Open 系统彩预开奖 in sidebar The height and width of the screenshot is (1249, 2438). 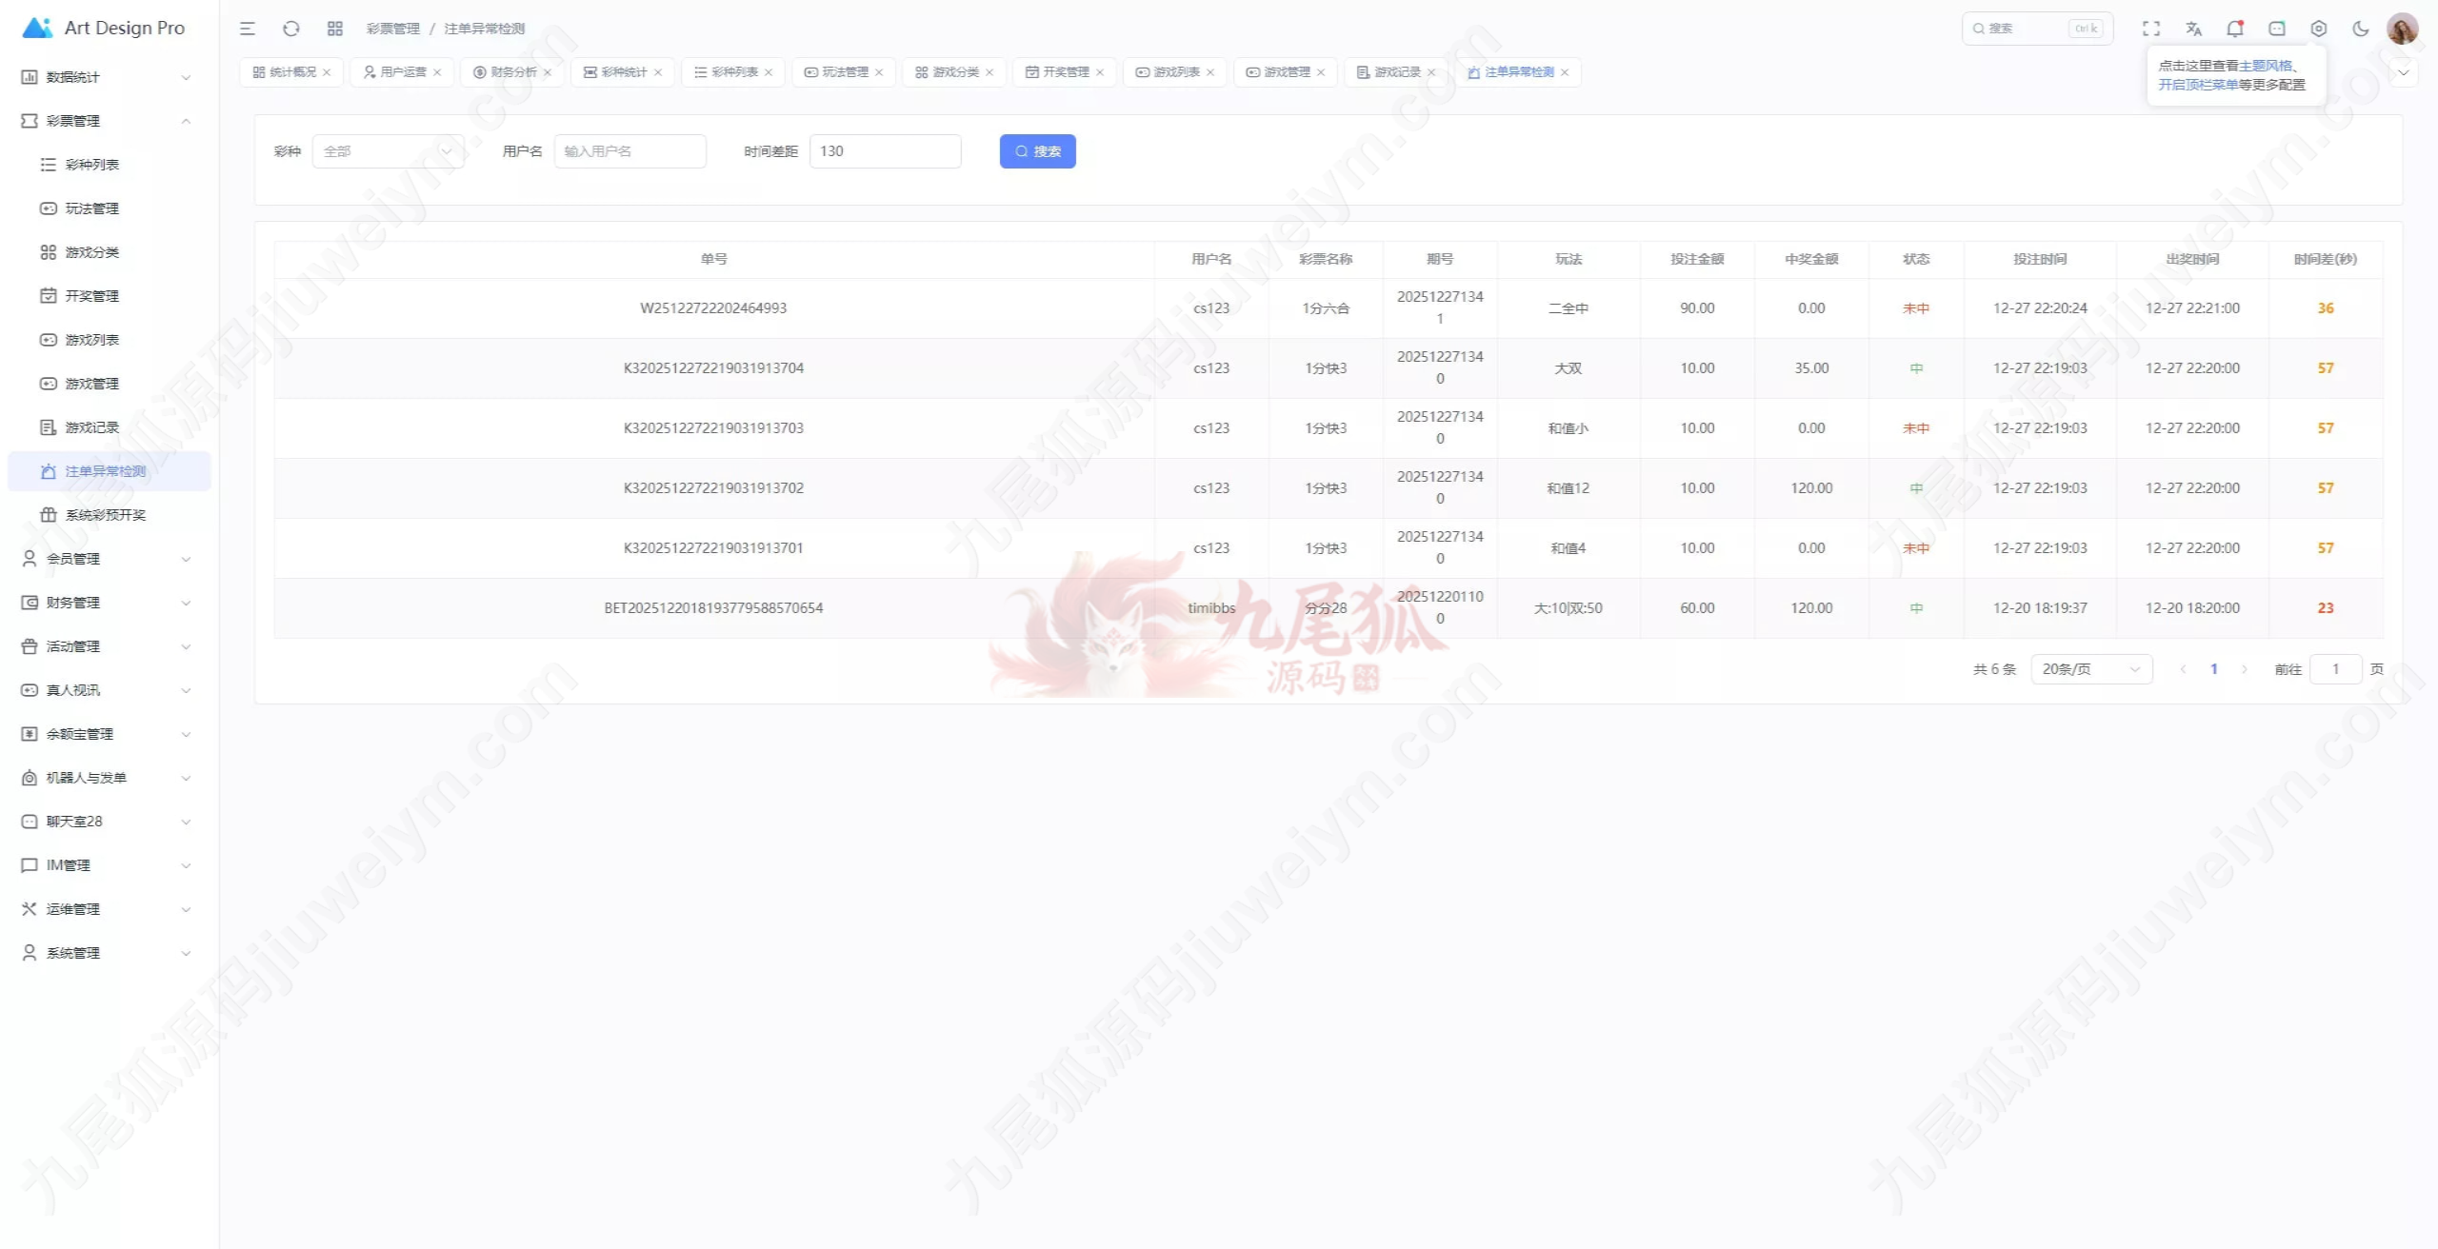[x=105, y=515]
